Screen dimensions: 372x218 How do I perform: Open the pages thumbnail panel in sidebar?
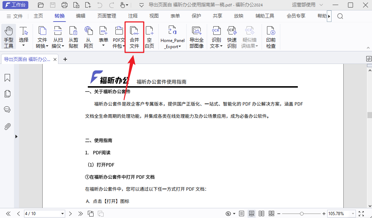pos(8,94)
